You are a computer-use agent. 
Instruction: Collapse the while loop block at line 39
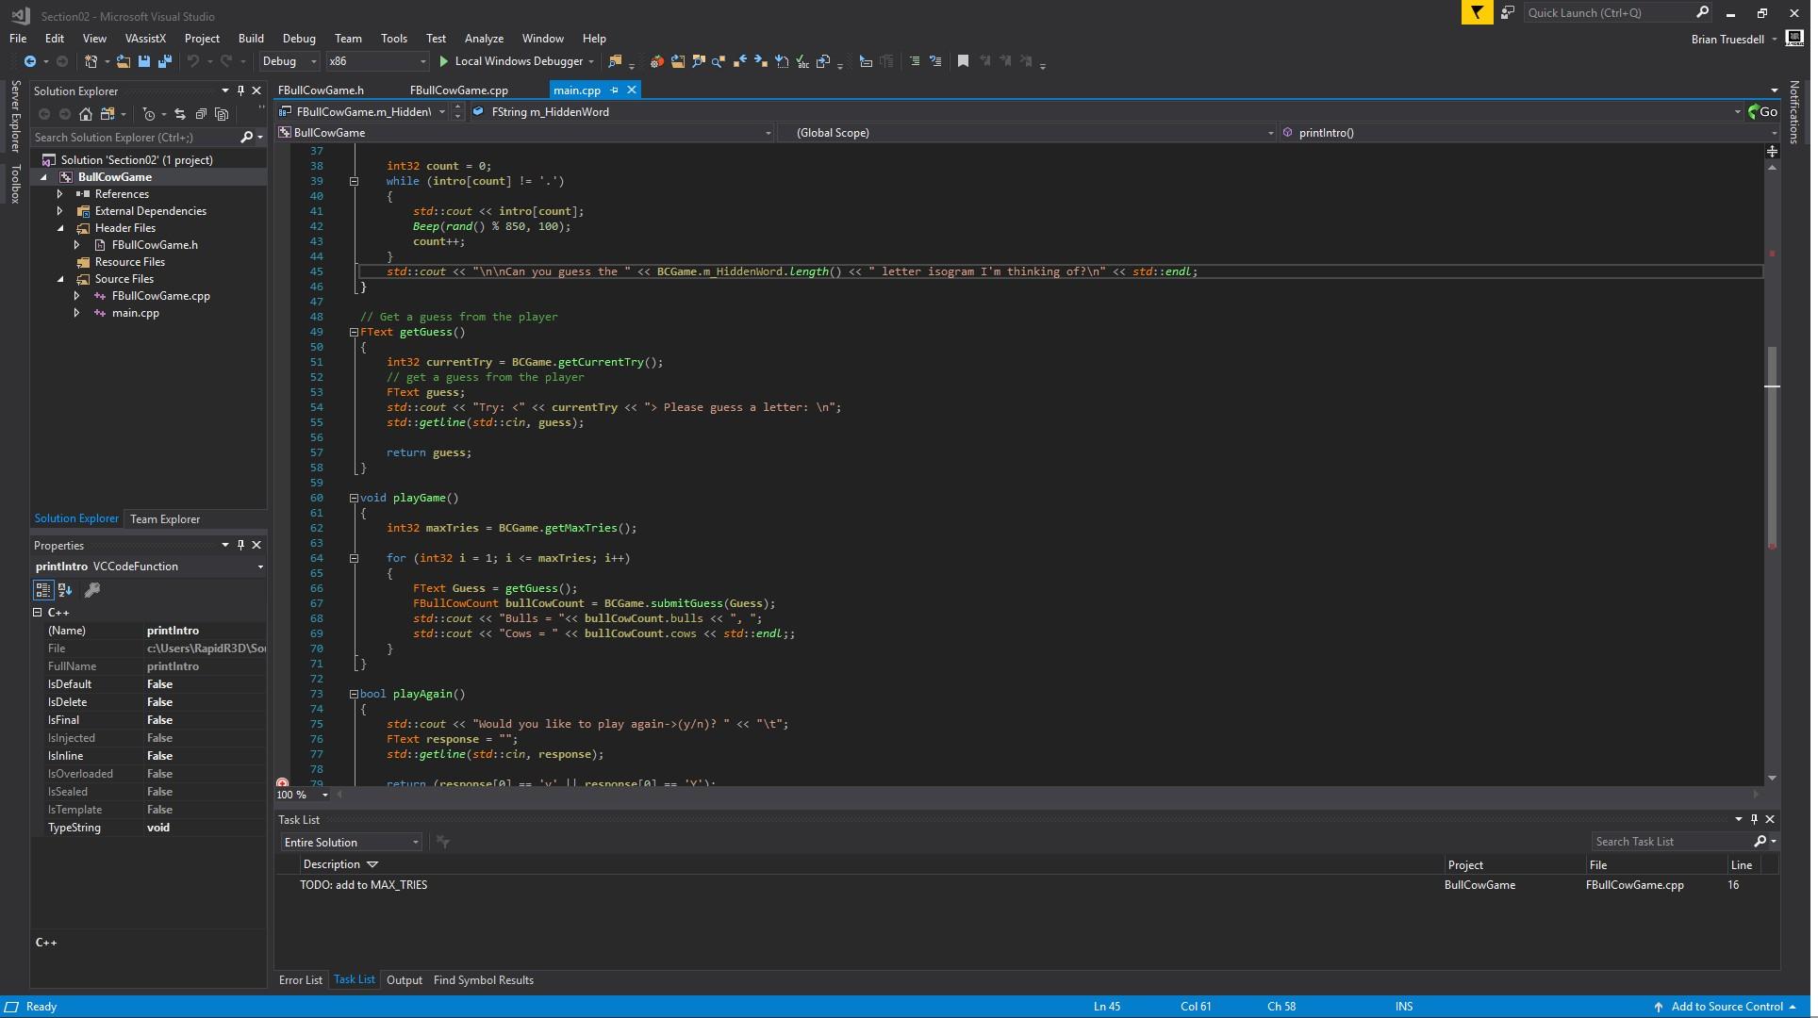click(x=354, y=181)
